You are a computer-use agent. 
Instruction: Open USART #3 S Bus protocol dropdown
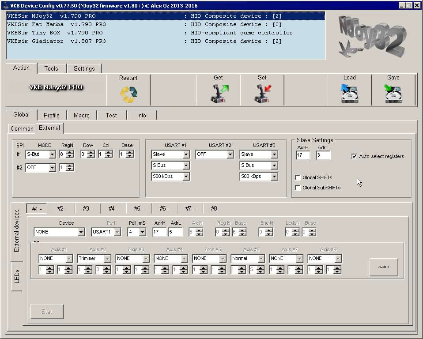tap(259, 166)
